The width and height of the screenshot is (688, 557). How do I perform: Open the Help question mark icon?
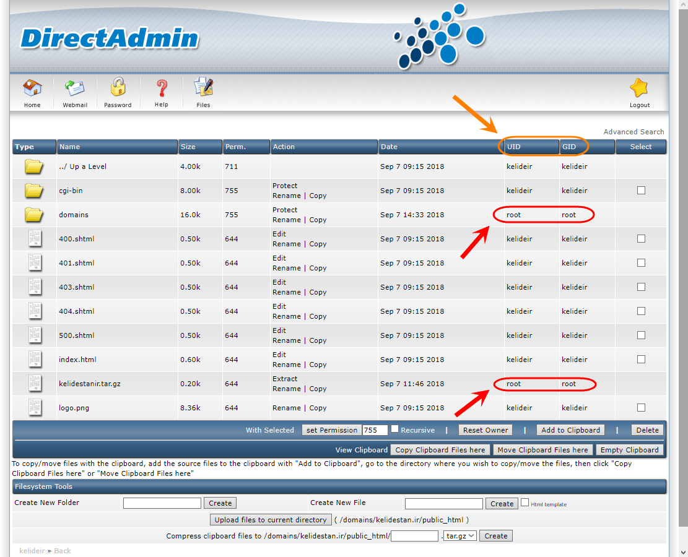[162, 88]
